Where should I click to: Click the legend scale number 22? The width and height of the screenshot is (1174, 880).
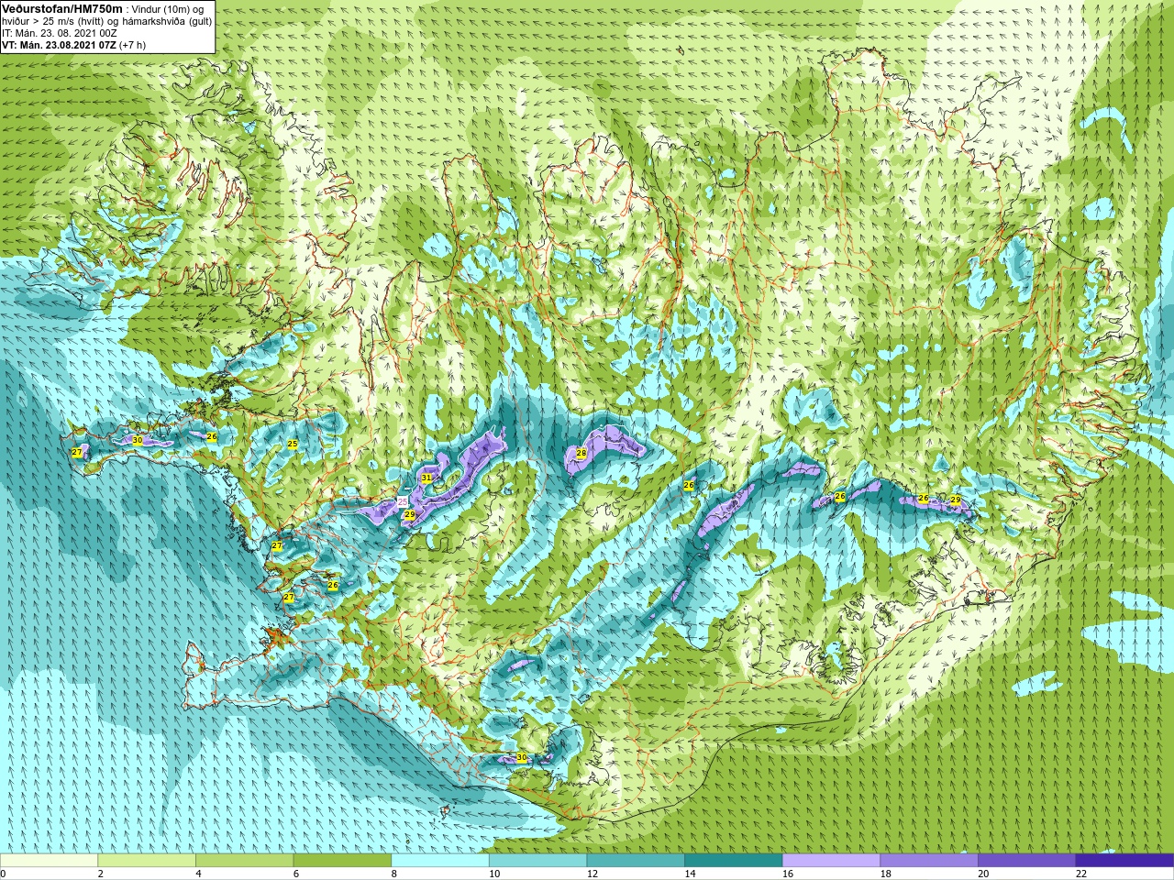point(1081,874)
